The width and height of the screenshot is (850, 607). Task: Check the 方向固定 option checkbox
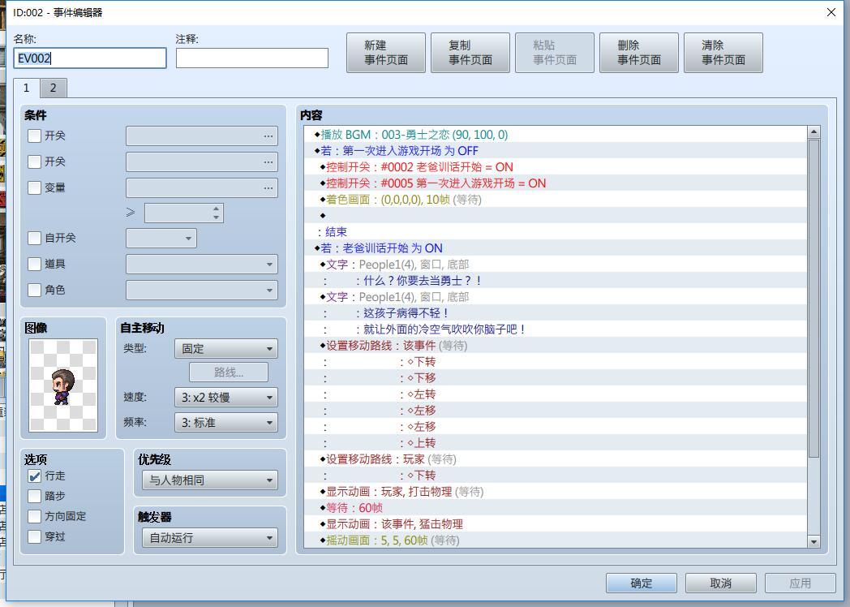coord(34,516)
